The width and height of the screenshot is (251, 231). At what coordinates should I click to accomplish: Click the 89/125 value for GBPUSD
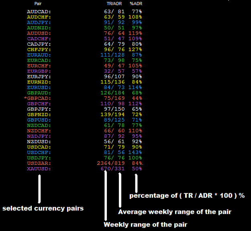tap(114, 120)
